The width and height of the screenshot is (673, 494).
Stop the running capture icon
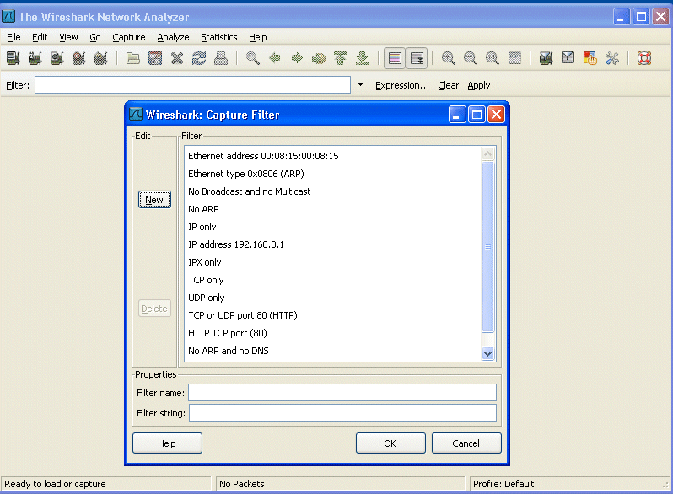[79, 58]
